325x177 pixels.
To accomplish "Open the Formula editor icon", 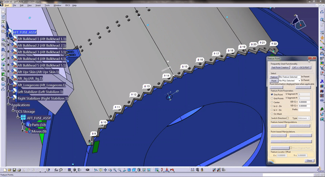I will coord(56,170).
